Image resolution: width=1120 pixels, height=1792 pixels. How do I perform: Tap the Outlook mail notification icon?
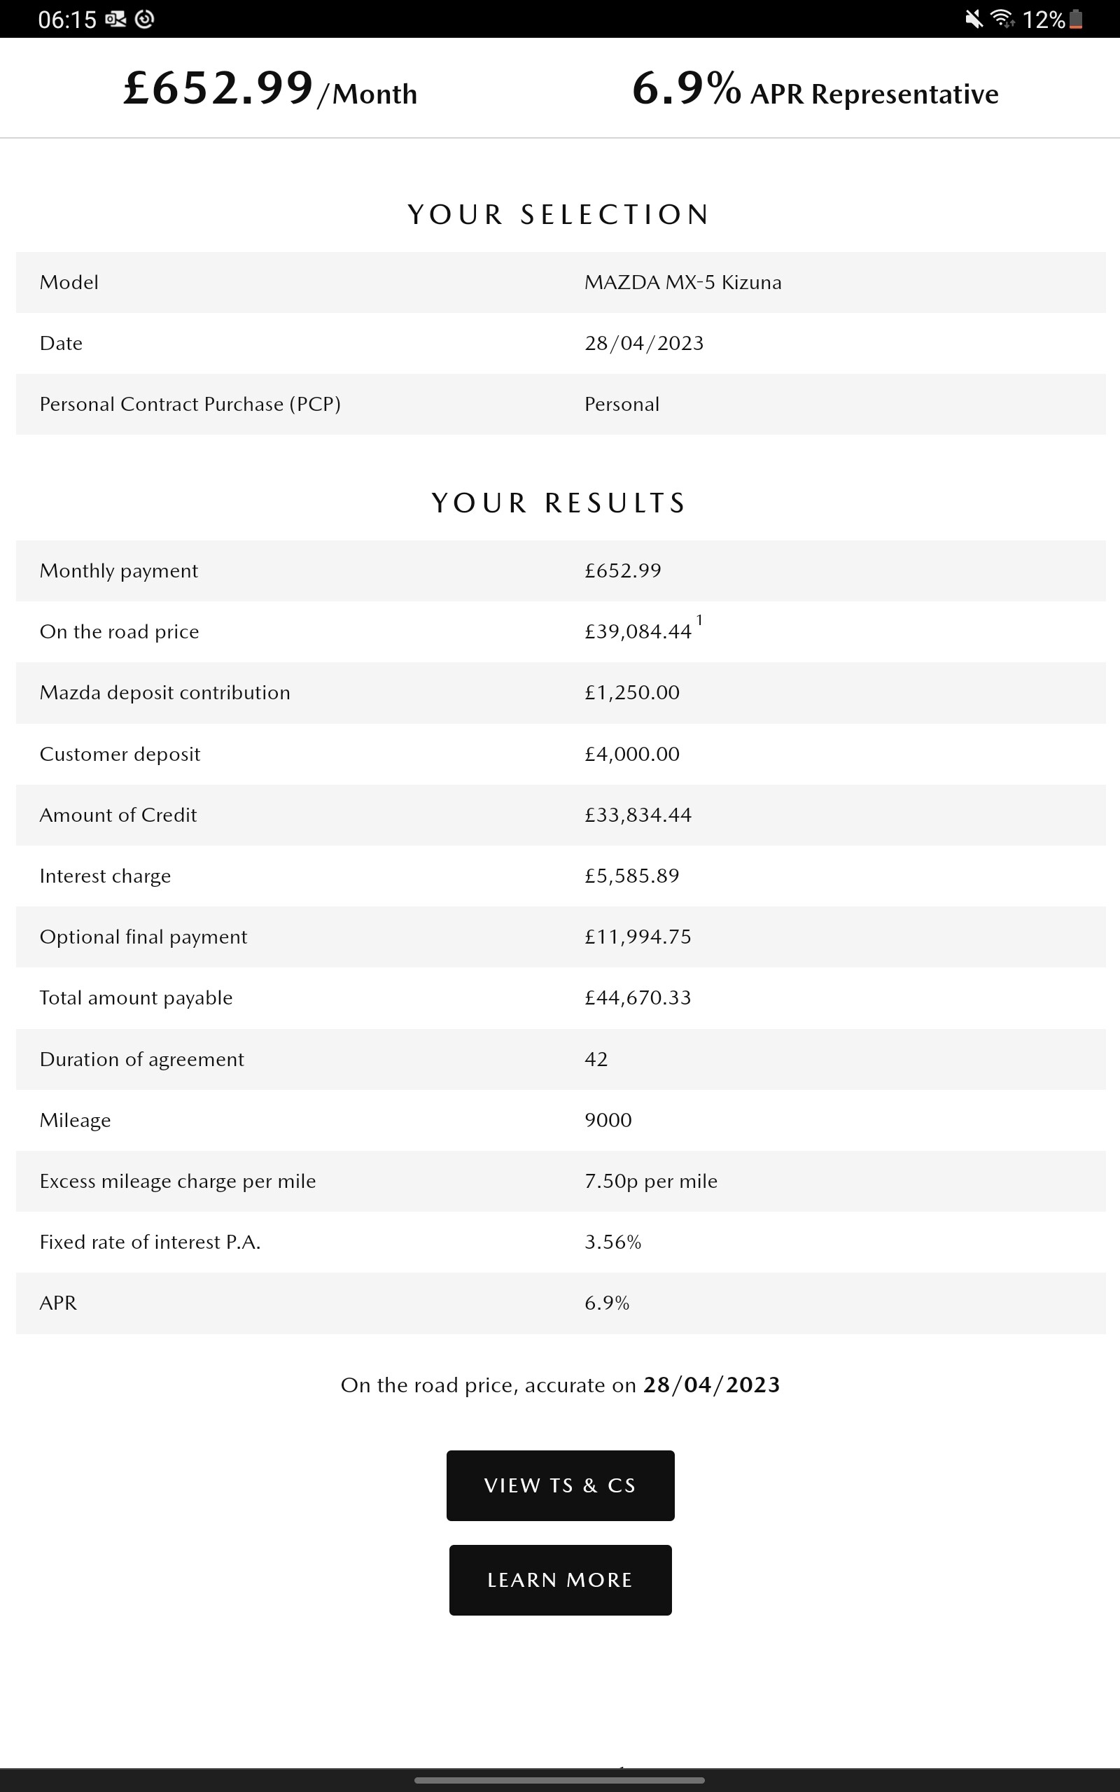115,20
